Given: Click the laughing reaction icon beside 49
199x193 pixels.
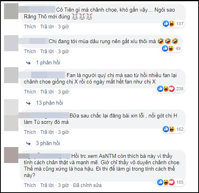Looking at the screenshot, I should (x=171, y=48).
